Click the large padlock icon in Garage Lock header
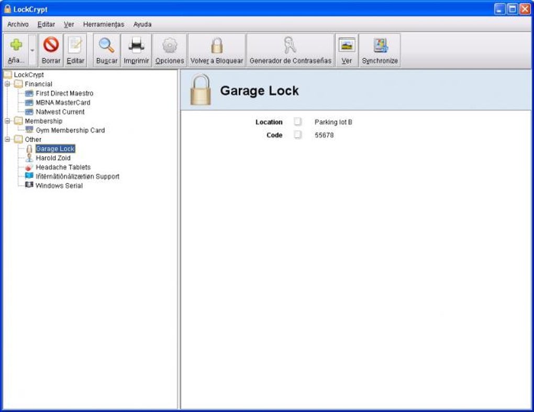The width and height of the screenshot is (534, 412). (200, 90)
